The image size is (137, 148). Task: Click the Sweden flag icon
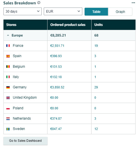tap(8, 129)
